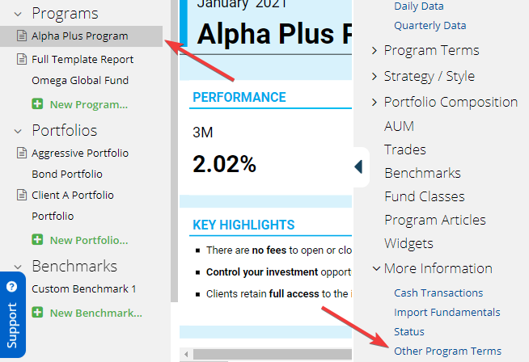This screenshot has height=362, width=529.
Task: Open the Other Program Terms link
Action: [447, 351]
